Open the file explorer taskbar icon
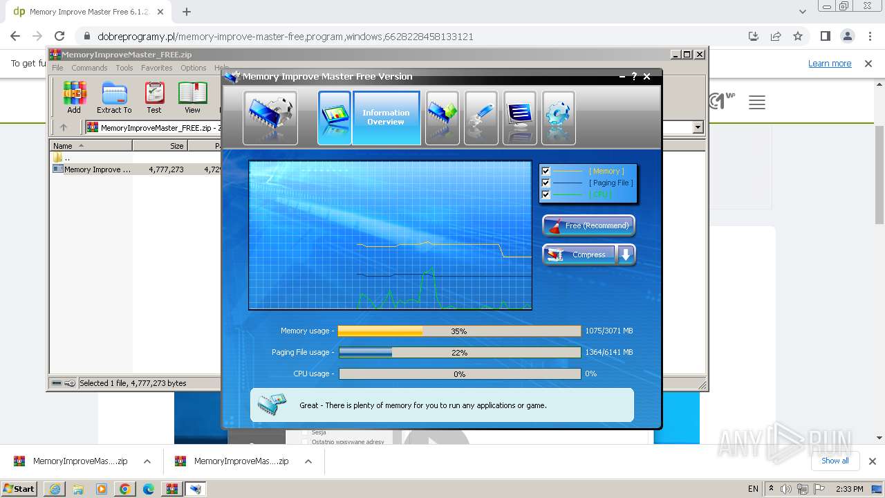885x498 pixels. (78, 489)
